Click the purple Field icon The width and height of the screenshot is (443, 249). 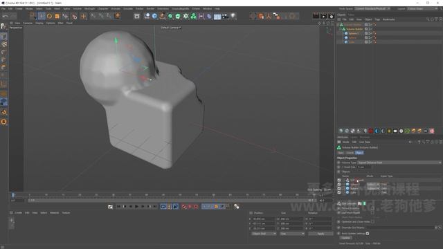201,16
